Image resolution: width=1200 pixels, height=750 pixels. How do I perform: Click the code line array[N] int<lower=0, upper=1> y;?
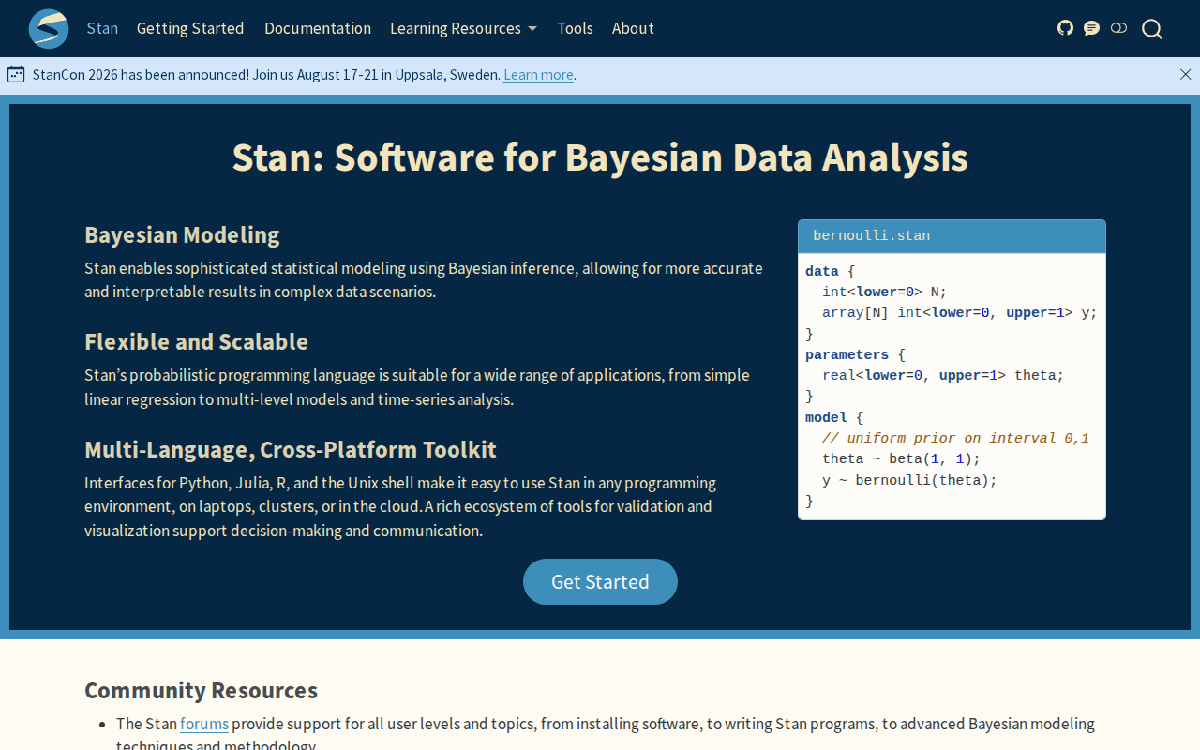pyautogui.click(x=959, y=313)
